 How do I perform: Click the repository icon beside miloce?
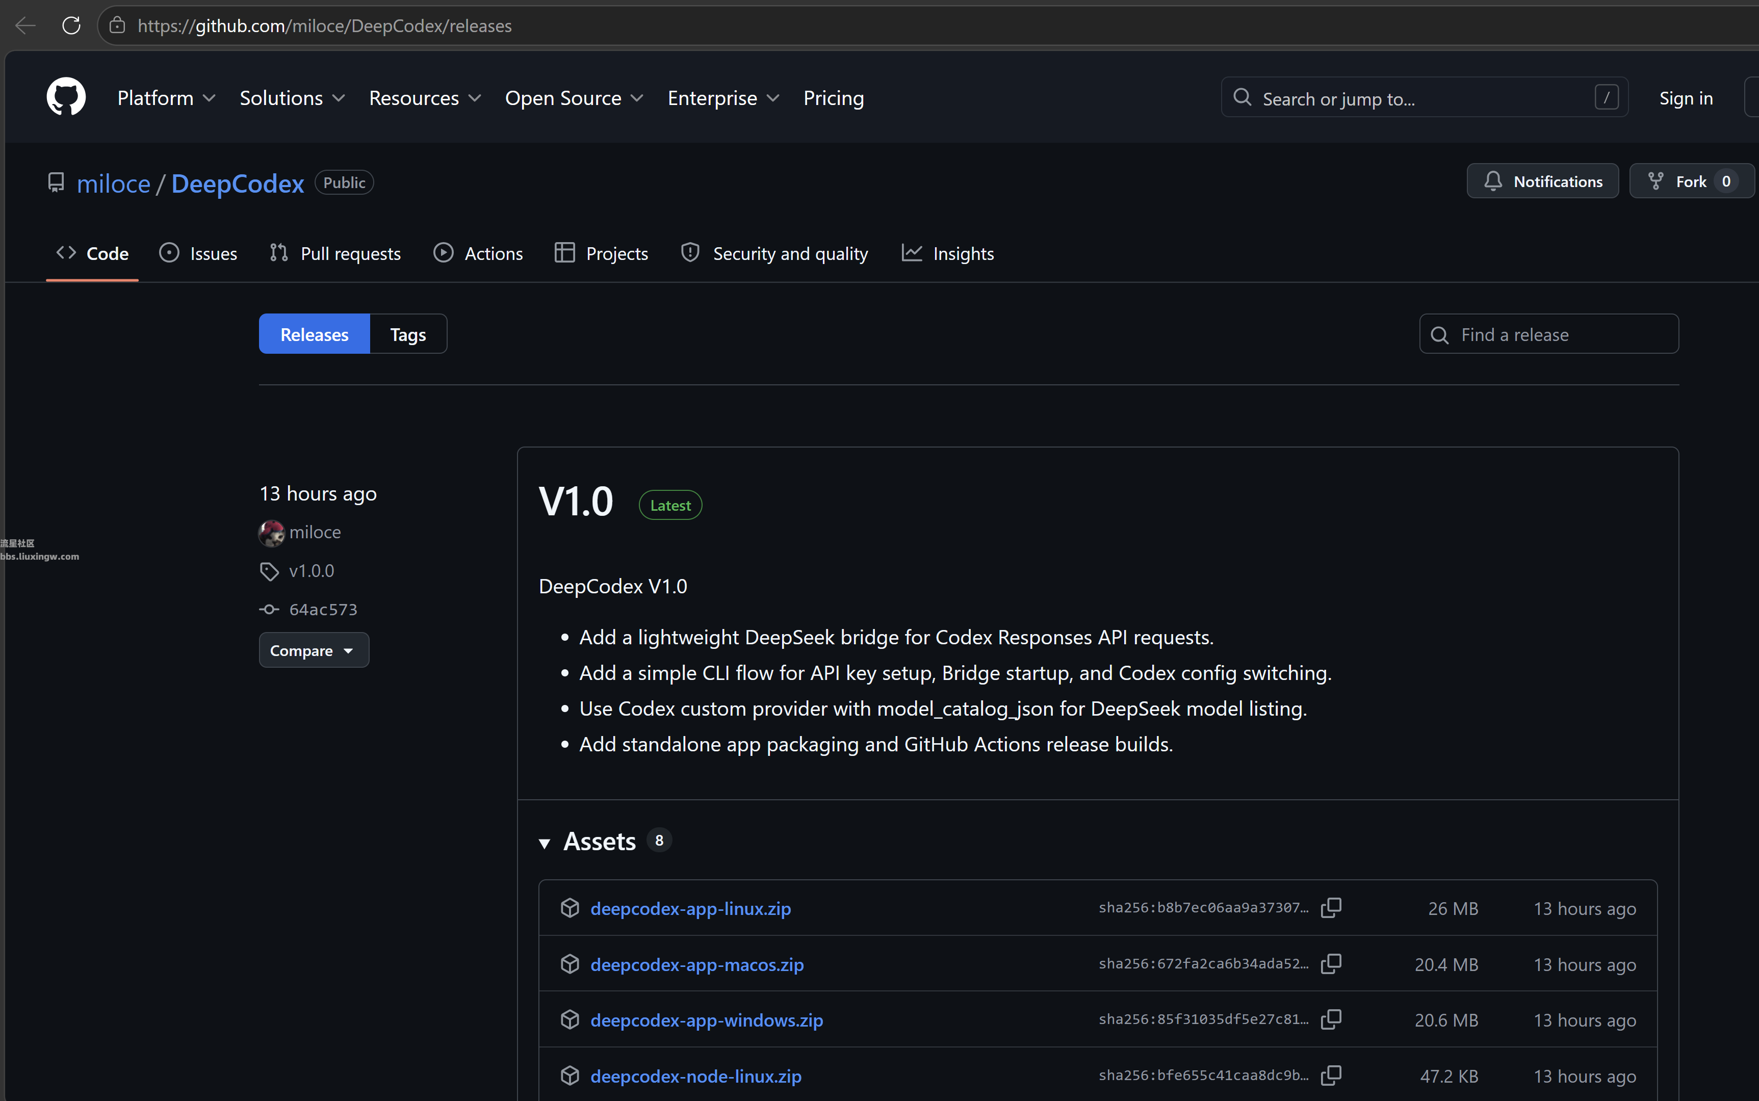[x=56, y=183]
